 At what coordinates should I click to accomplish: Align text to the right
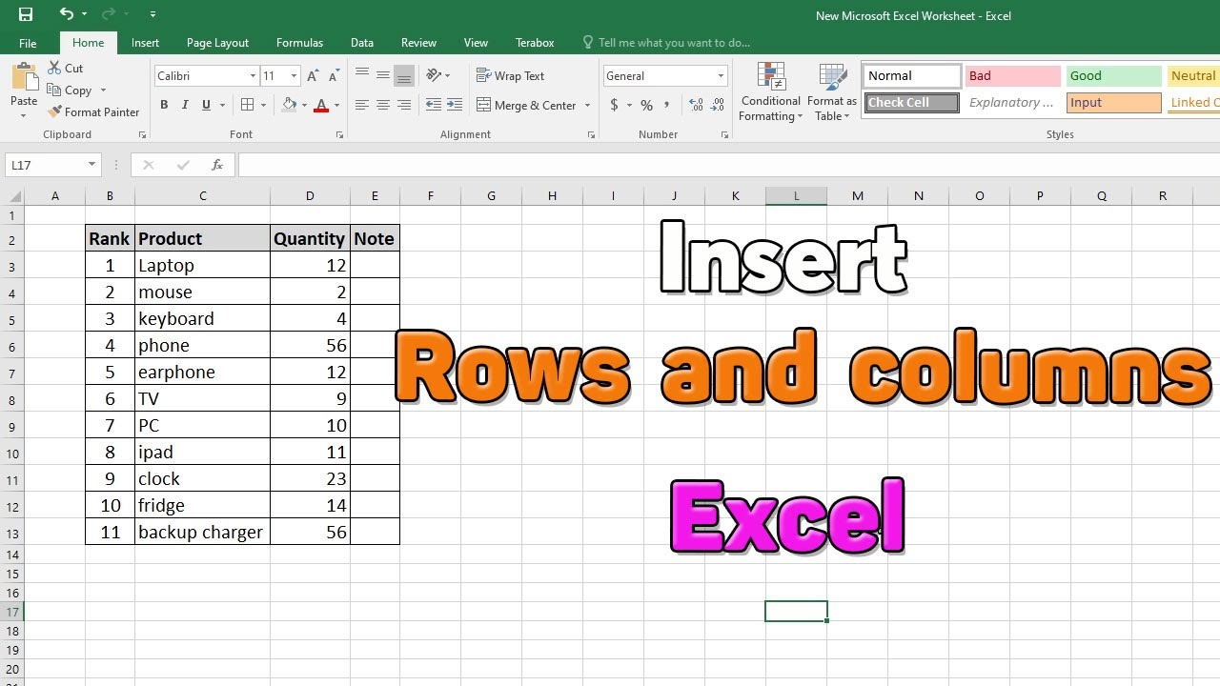(404, 105)
